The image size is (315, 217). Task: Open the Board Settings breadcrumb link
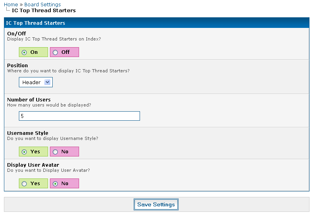[42, 5]
